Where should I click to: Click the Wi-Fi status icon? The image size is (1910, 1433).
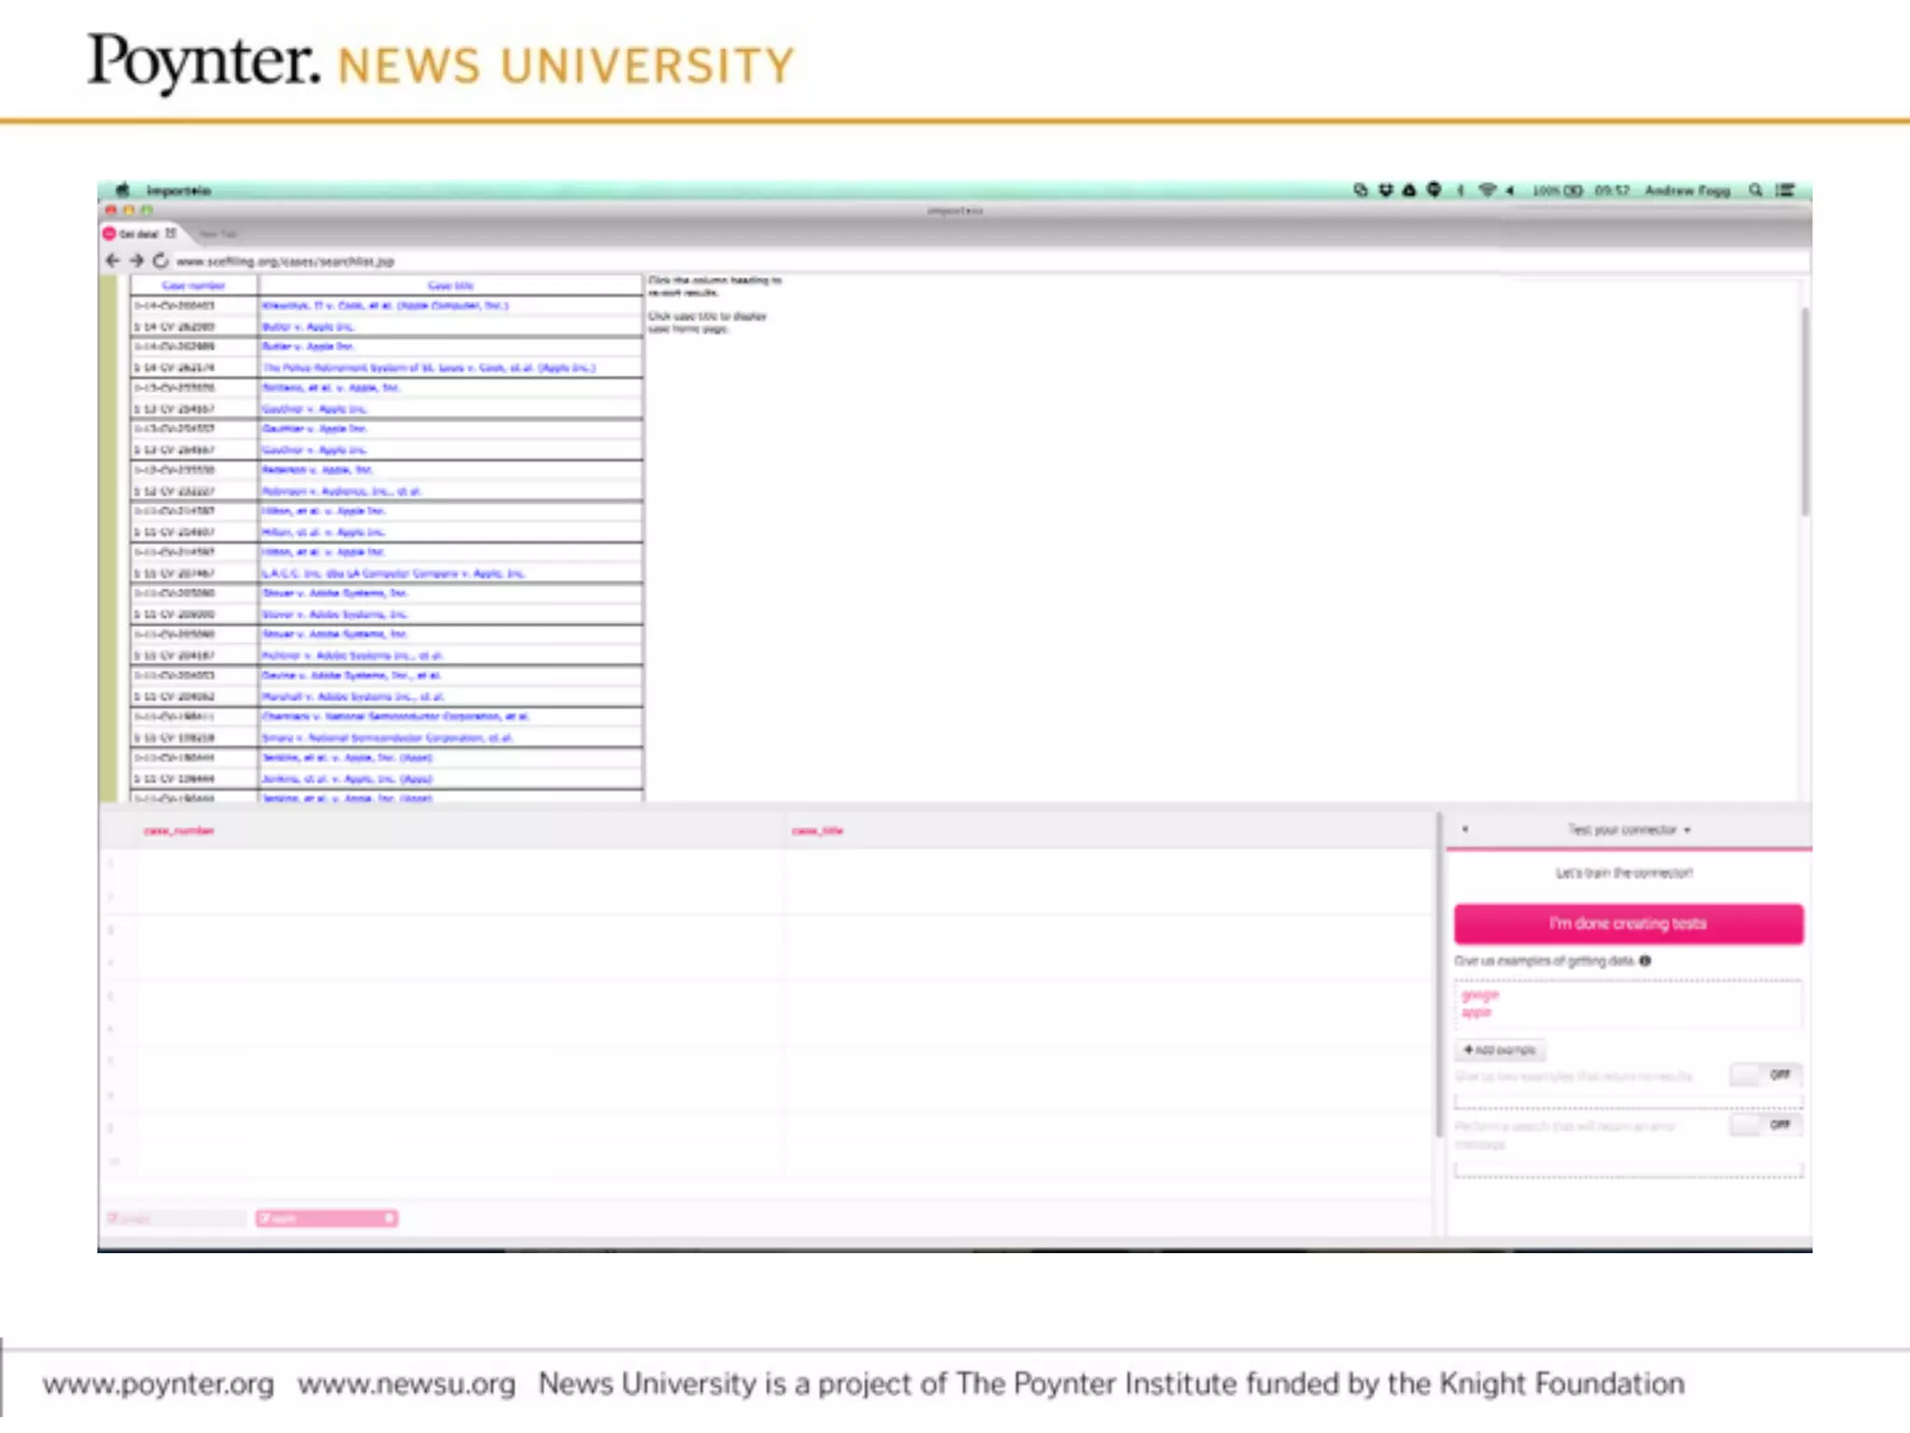[x=1487, y=190]
